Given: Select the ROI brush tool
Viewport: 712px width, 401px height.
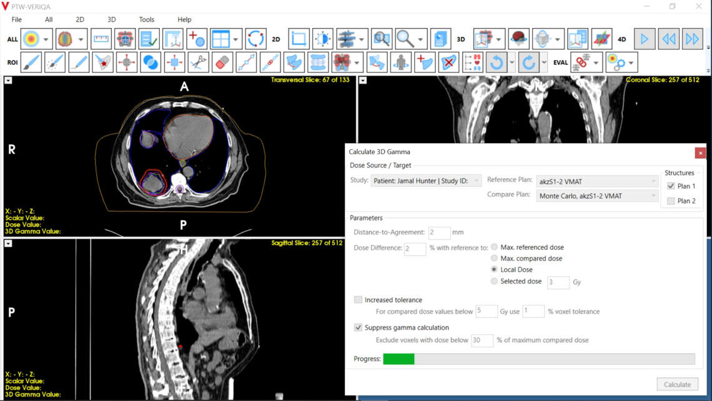Looking at the screenshot, I should tap(32, 62).
